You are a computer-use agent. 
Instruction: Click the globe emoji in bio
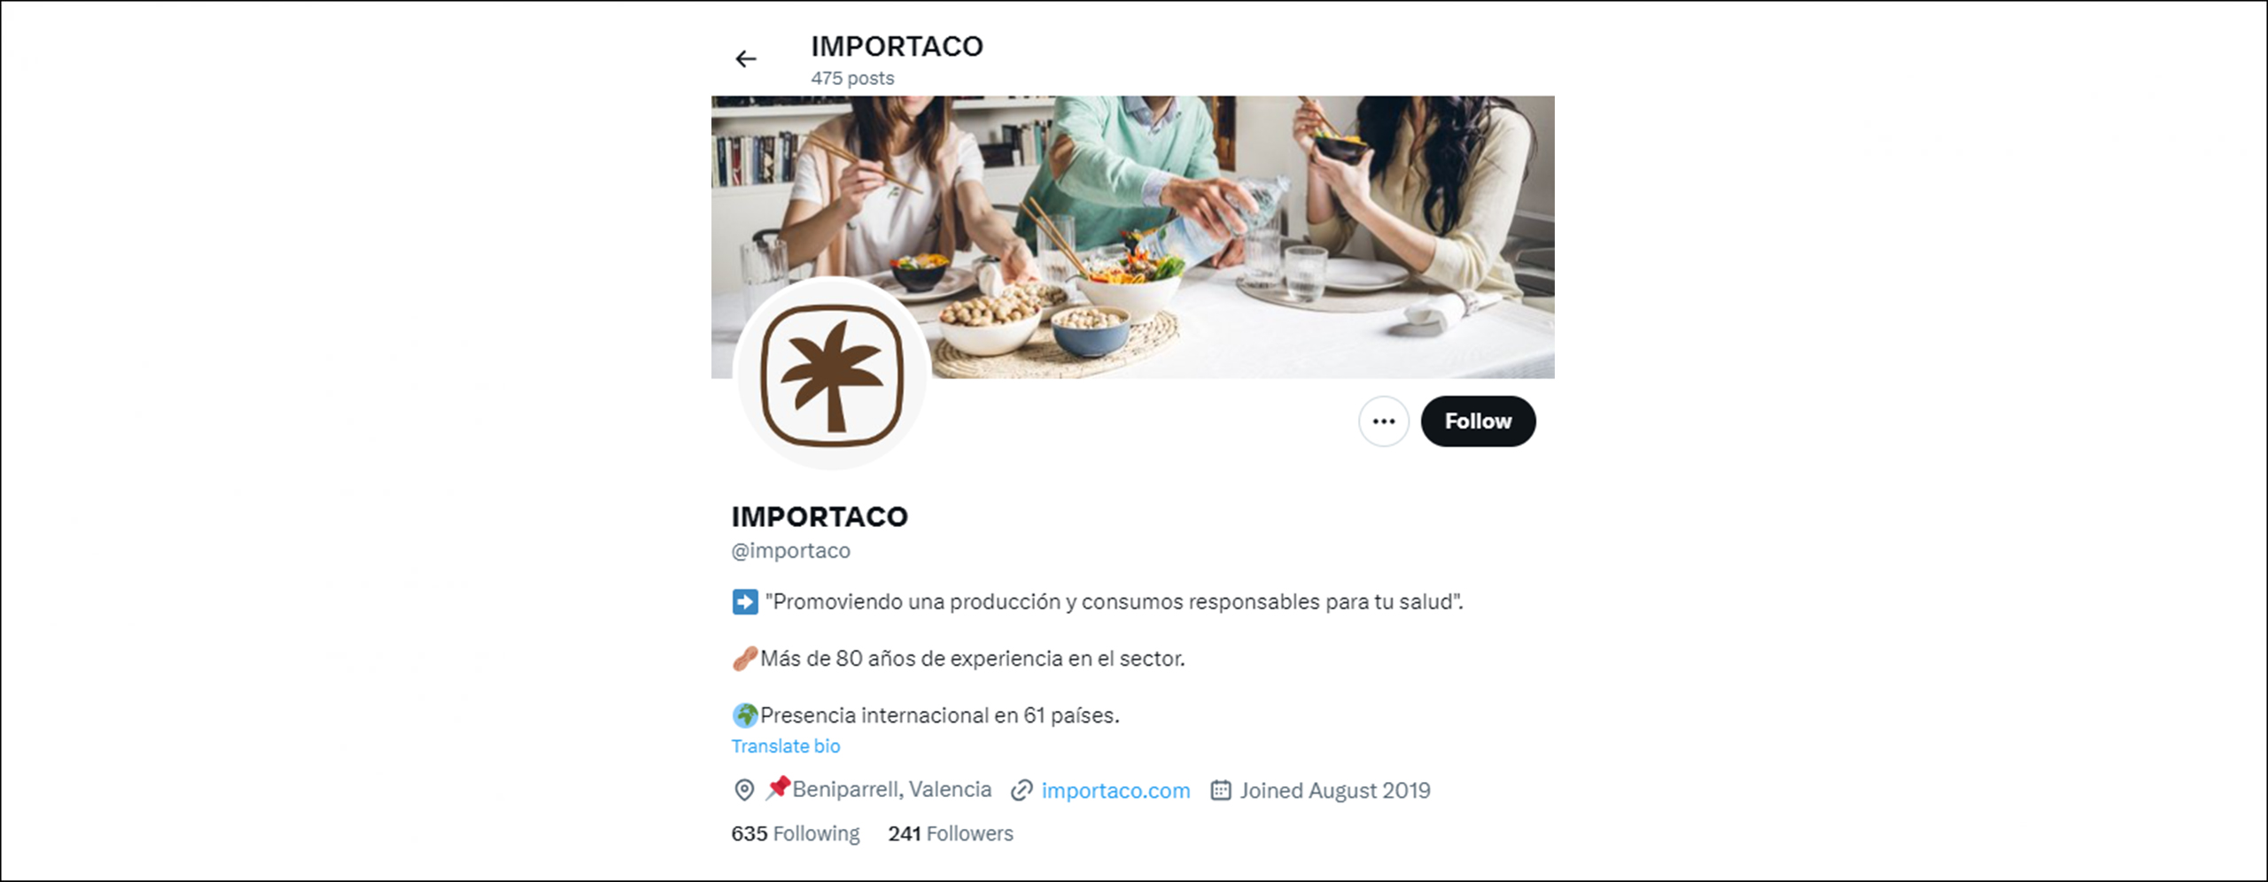(x=745, y=716)
